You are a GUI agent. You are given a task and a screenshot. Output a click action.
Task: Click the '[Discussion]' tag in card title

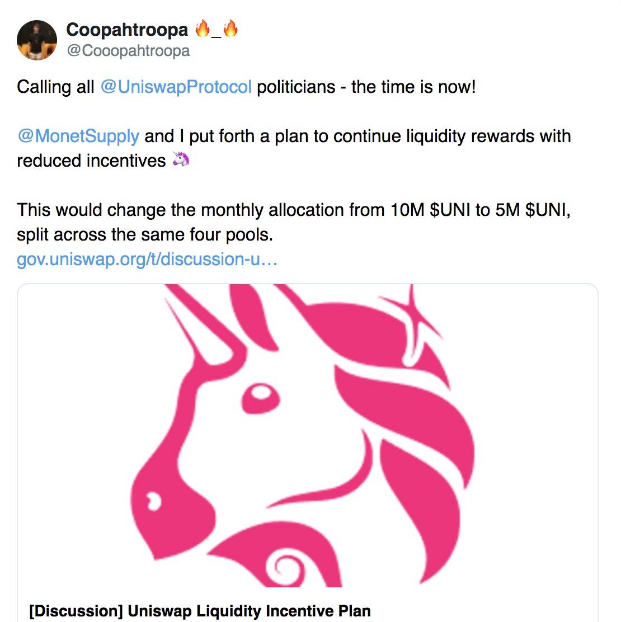coord(76,610)
